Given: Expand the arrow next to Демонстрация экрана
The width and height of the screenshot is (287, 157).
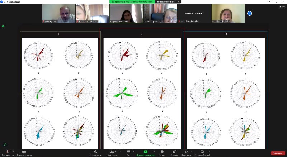Looking at the screenshot, I should [x=154, y=152].
